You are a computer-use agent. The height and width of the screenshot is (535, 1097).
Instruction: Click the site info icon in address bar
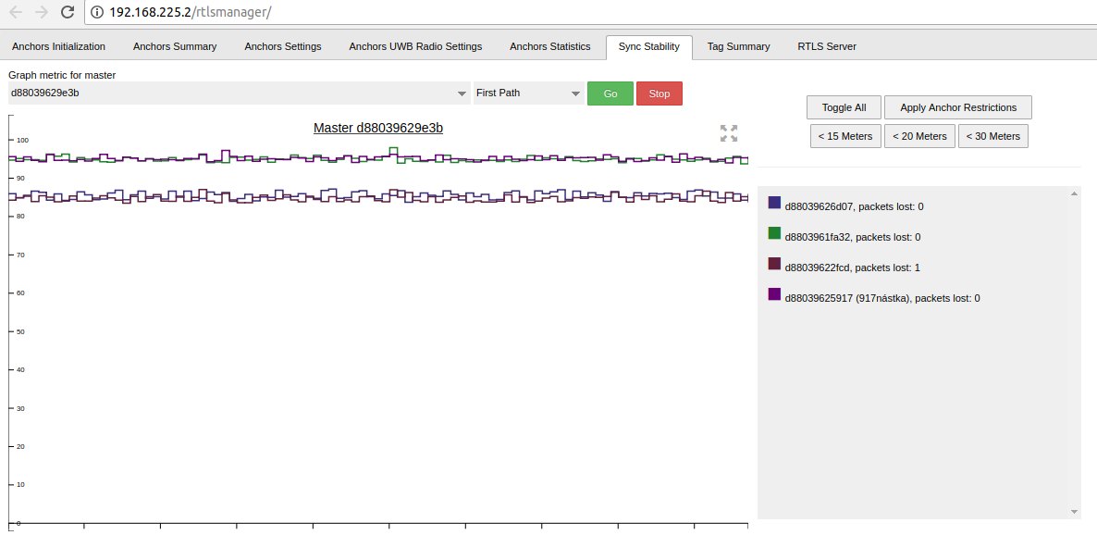pyautogui.click(x=97, y=13)
